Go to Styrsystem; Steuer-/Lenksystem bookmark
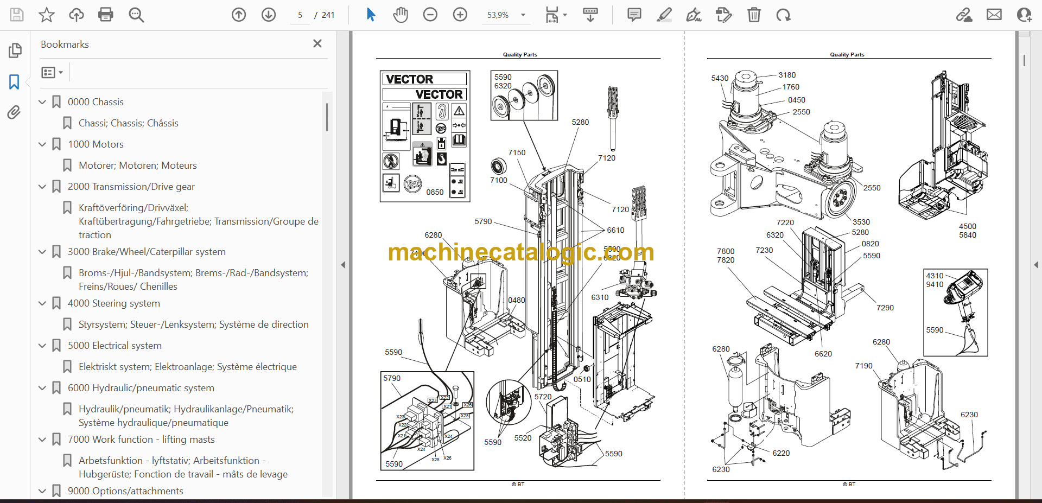Screen dimensions: 1042x503 tap(193, 324)
